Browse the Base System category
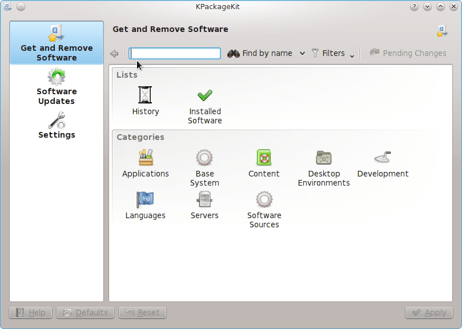Screen dimensions: 462x329 [204, 168]
